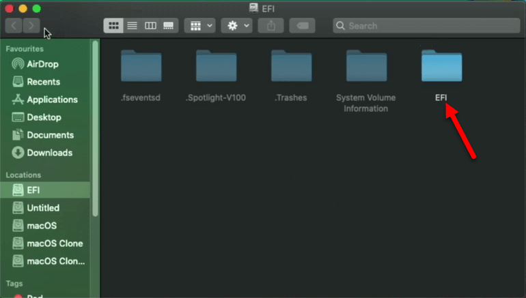Open Recents in the sidebar
Screen dimensions: 526x298
coord(45,82)
